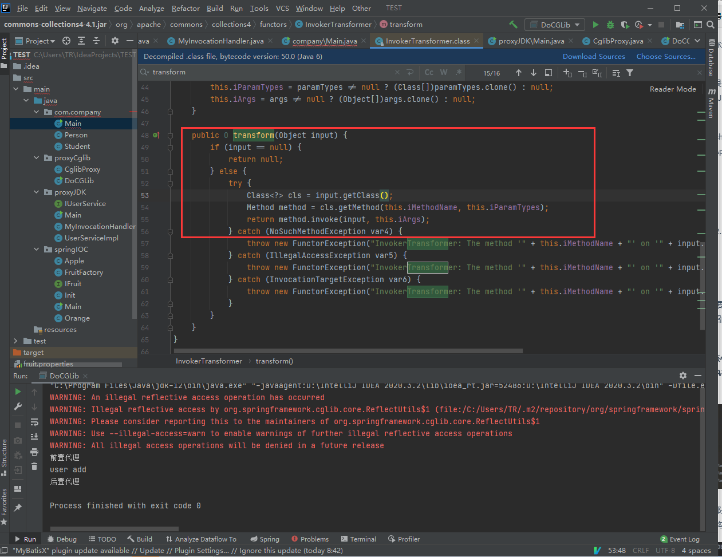Screen dimensions: 722x557
Task: Go to next occurrence arrow
Action: [534, 73]
